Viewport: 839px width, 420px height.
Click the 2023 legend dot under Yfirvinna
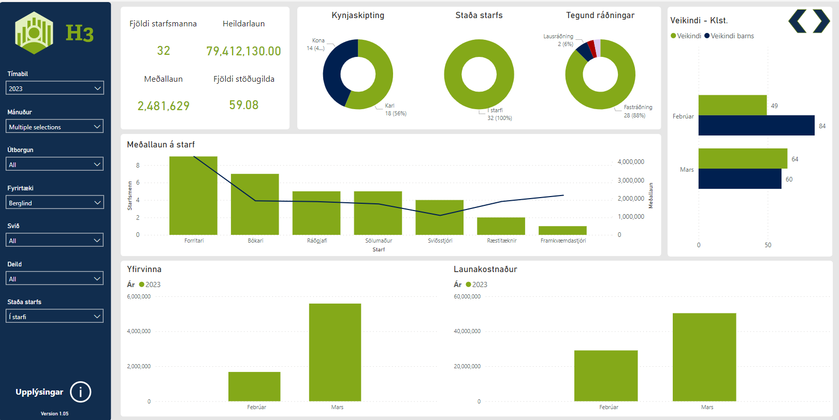[141, 284]
